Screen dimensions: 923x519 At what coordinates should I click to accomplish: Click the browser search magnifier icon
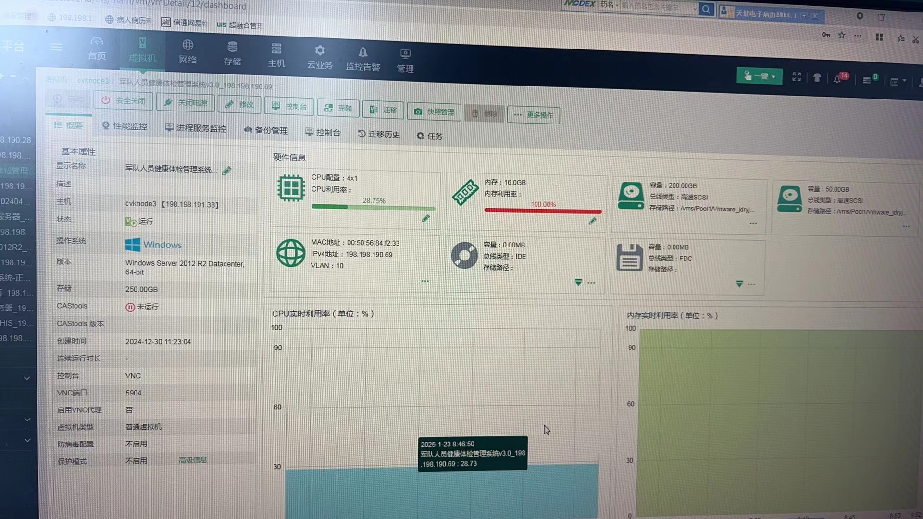tap(706, 9)
